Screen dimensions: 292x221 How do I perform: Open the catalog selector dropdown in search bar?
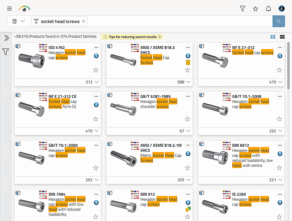click(x=18, y=21)
